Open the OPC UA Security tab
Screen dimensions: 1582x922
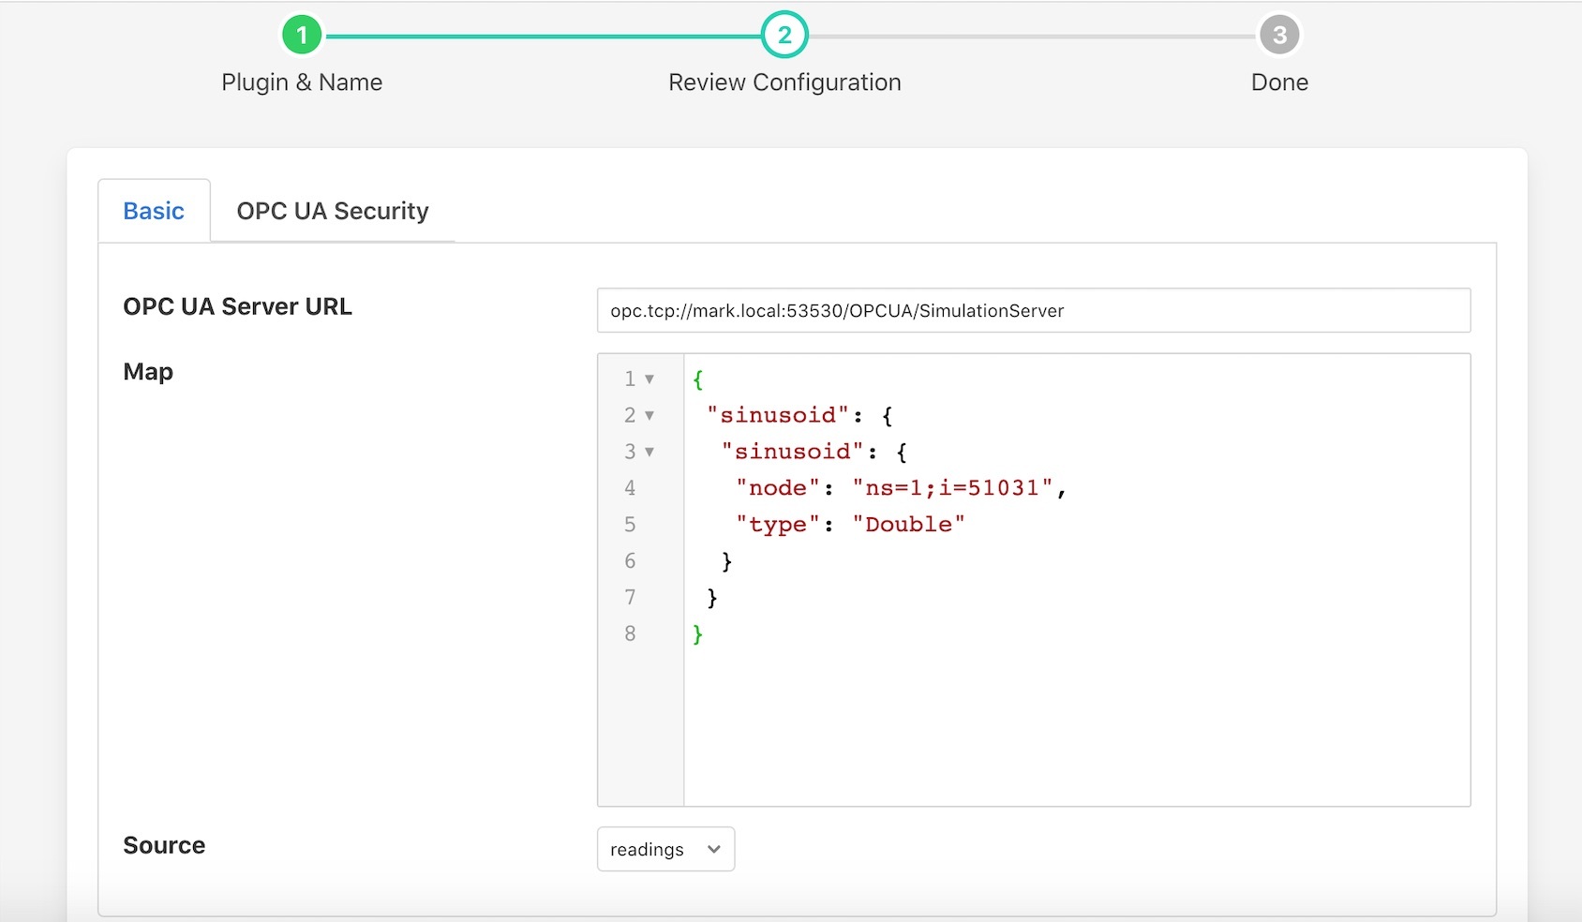point(333,211)
